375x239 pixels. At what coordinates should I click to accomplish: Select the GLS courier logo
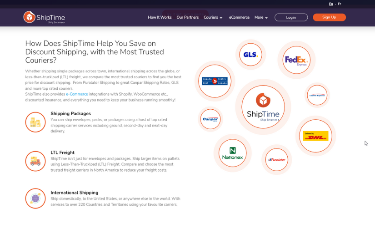point(250,55)
